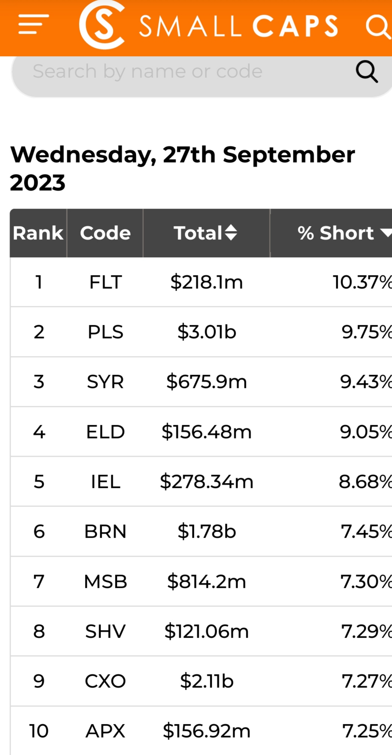
Task: Type in the name or code search field
Action: pyautogui.click(x=182, y=71)
